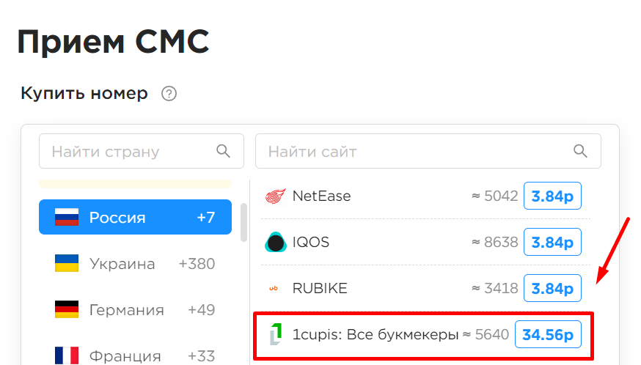Click the help question mark icon

tap(169, 94)
